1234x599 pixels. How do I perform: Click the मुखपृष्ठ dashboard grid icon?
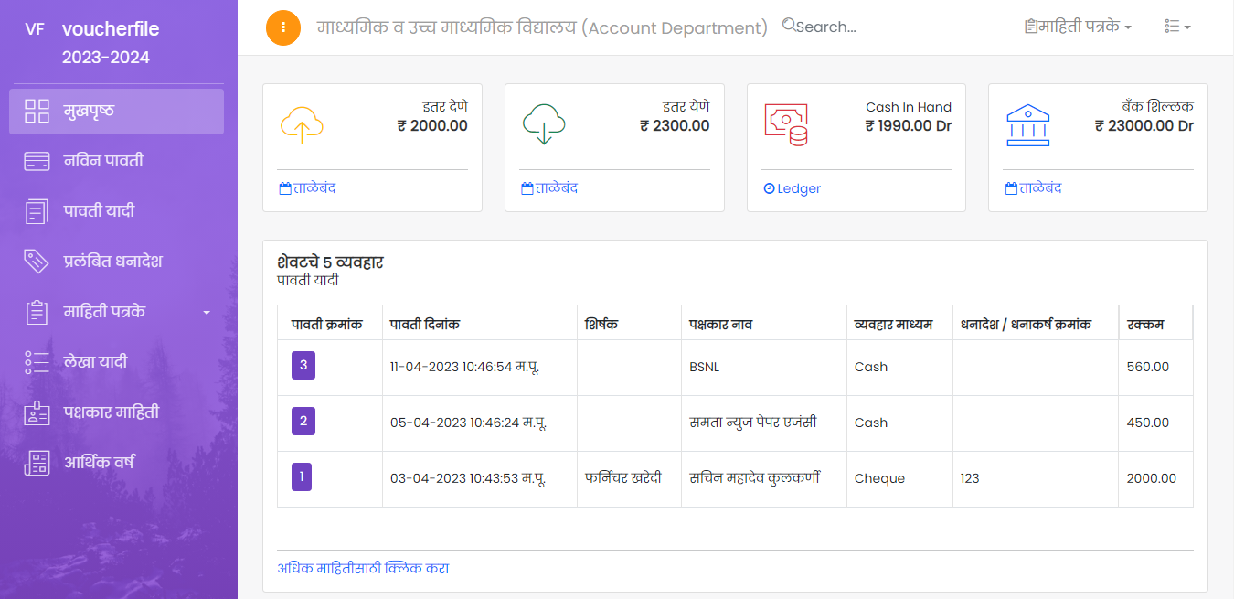[37, 112]
